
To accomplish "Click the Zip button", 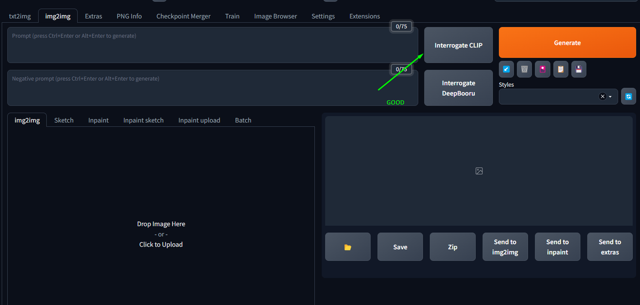I will [452, 247].
